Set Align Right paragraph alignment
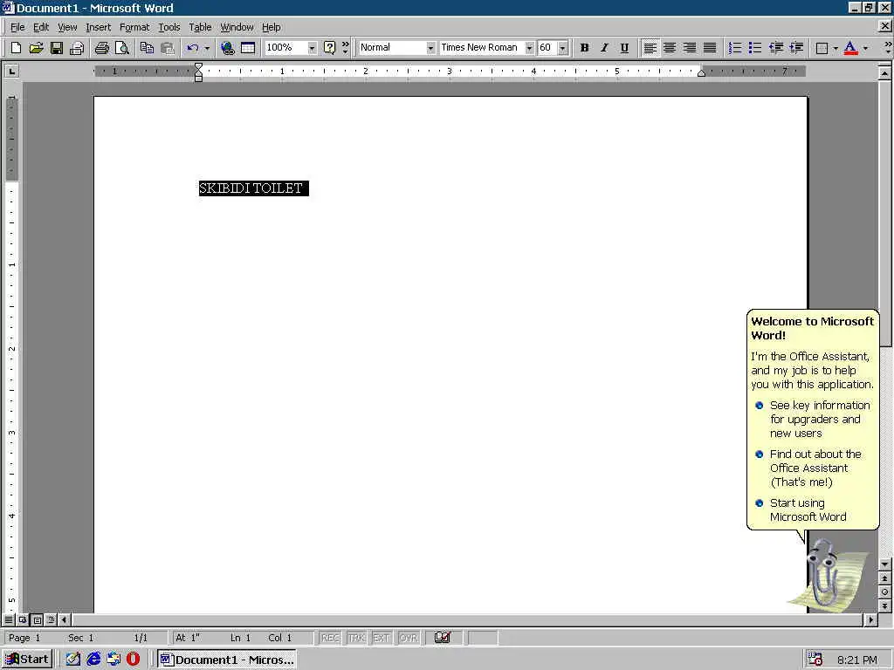Screen dimensions: 894x670 (690, 48)
